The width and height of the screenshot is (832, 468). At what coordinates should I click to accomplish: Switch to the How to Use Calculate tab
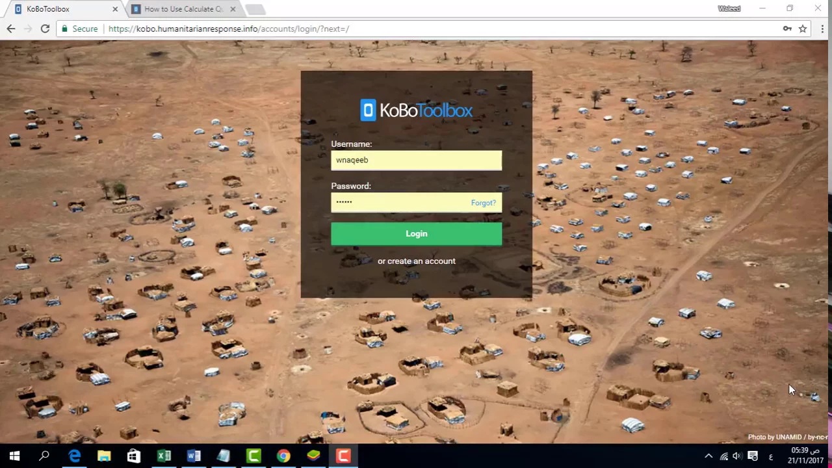183,9
